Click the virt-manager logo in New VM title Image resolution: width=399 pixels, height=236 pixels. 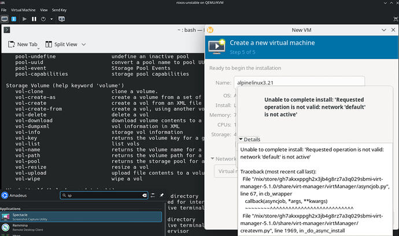(x=210, y=30)
